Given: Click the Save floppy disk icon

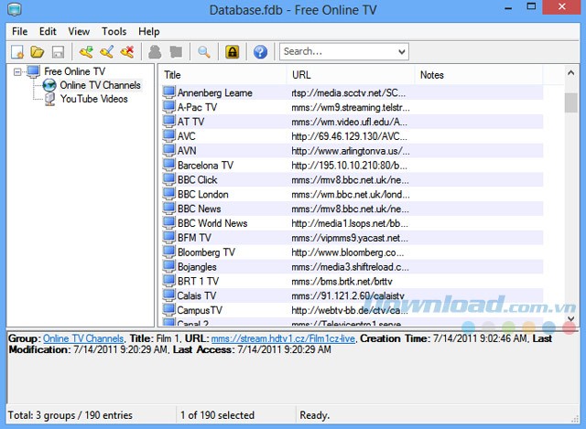Looking at the screenshot, I should (58, 52).
